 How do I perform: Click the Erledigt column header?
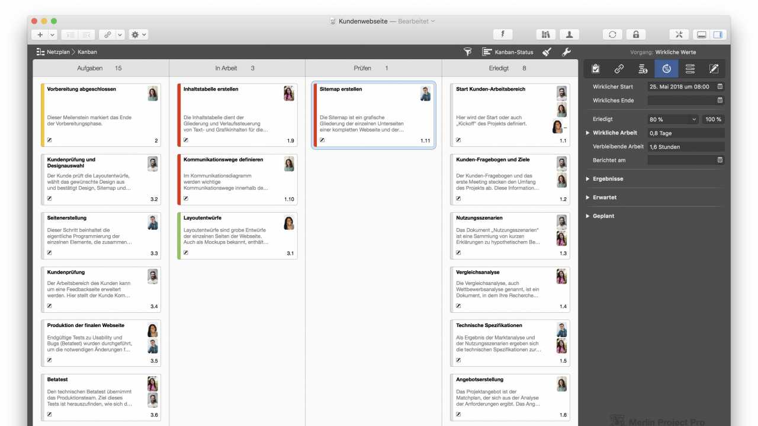[x=509, y=68]
